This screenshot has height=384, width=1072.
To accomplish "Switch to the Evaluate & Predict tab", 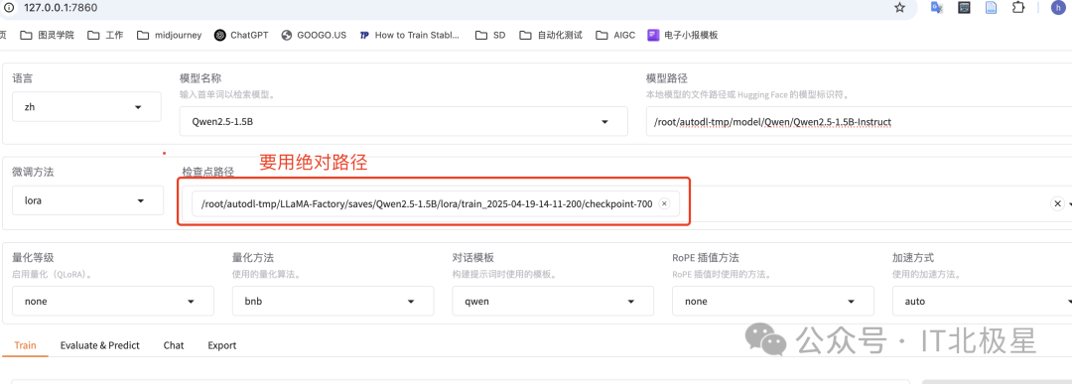I will [100, 345].
